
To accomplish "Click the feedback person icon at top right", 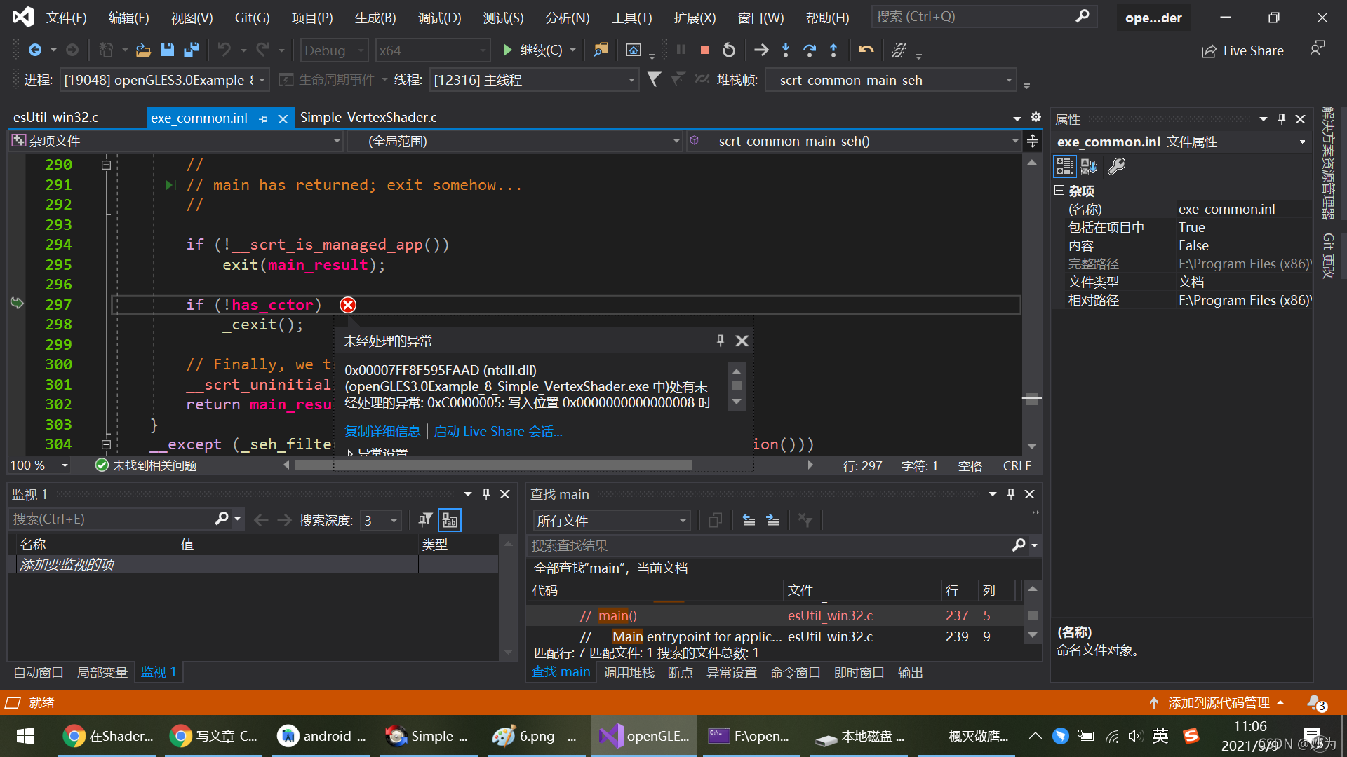I will click(1318, 48).
